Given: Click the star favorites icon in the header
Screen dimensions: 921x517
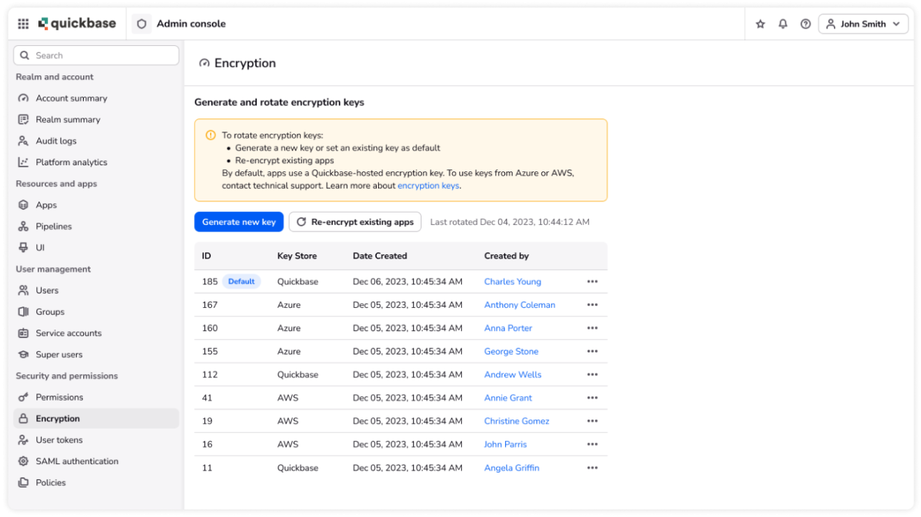Looking at the screenshot, I should 760,23.
